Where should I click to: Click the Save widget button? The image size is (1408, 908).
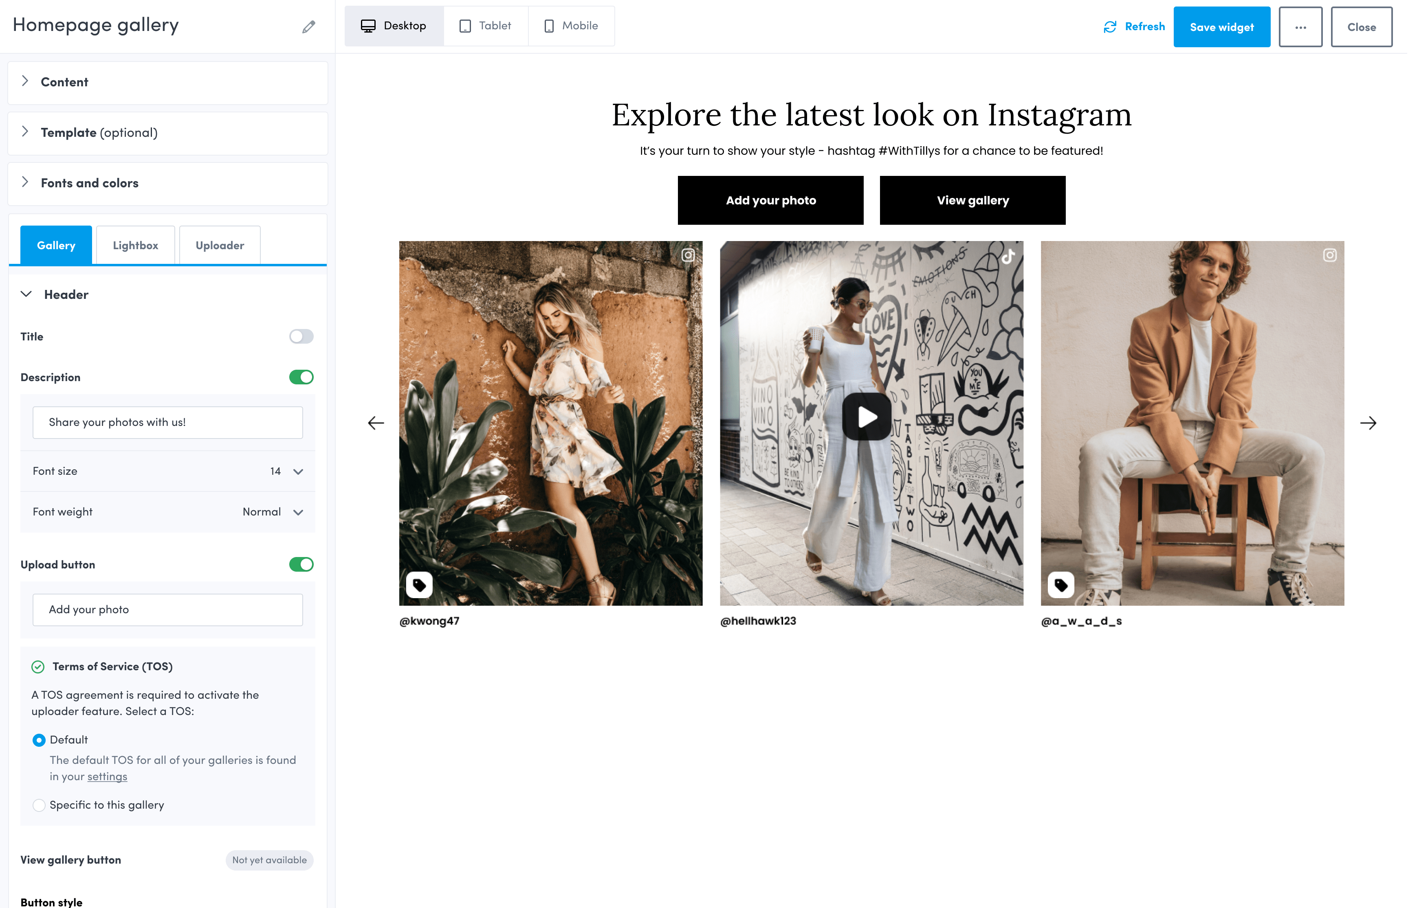(1221, 27)
